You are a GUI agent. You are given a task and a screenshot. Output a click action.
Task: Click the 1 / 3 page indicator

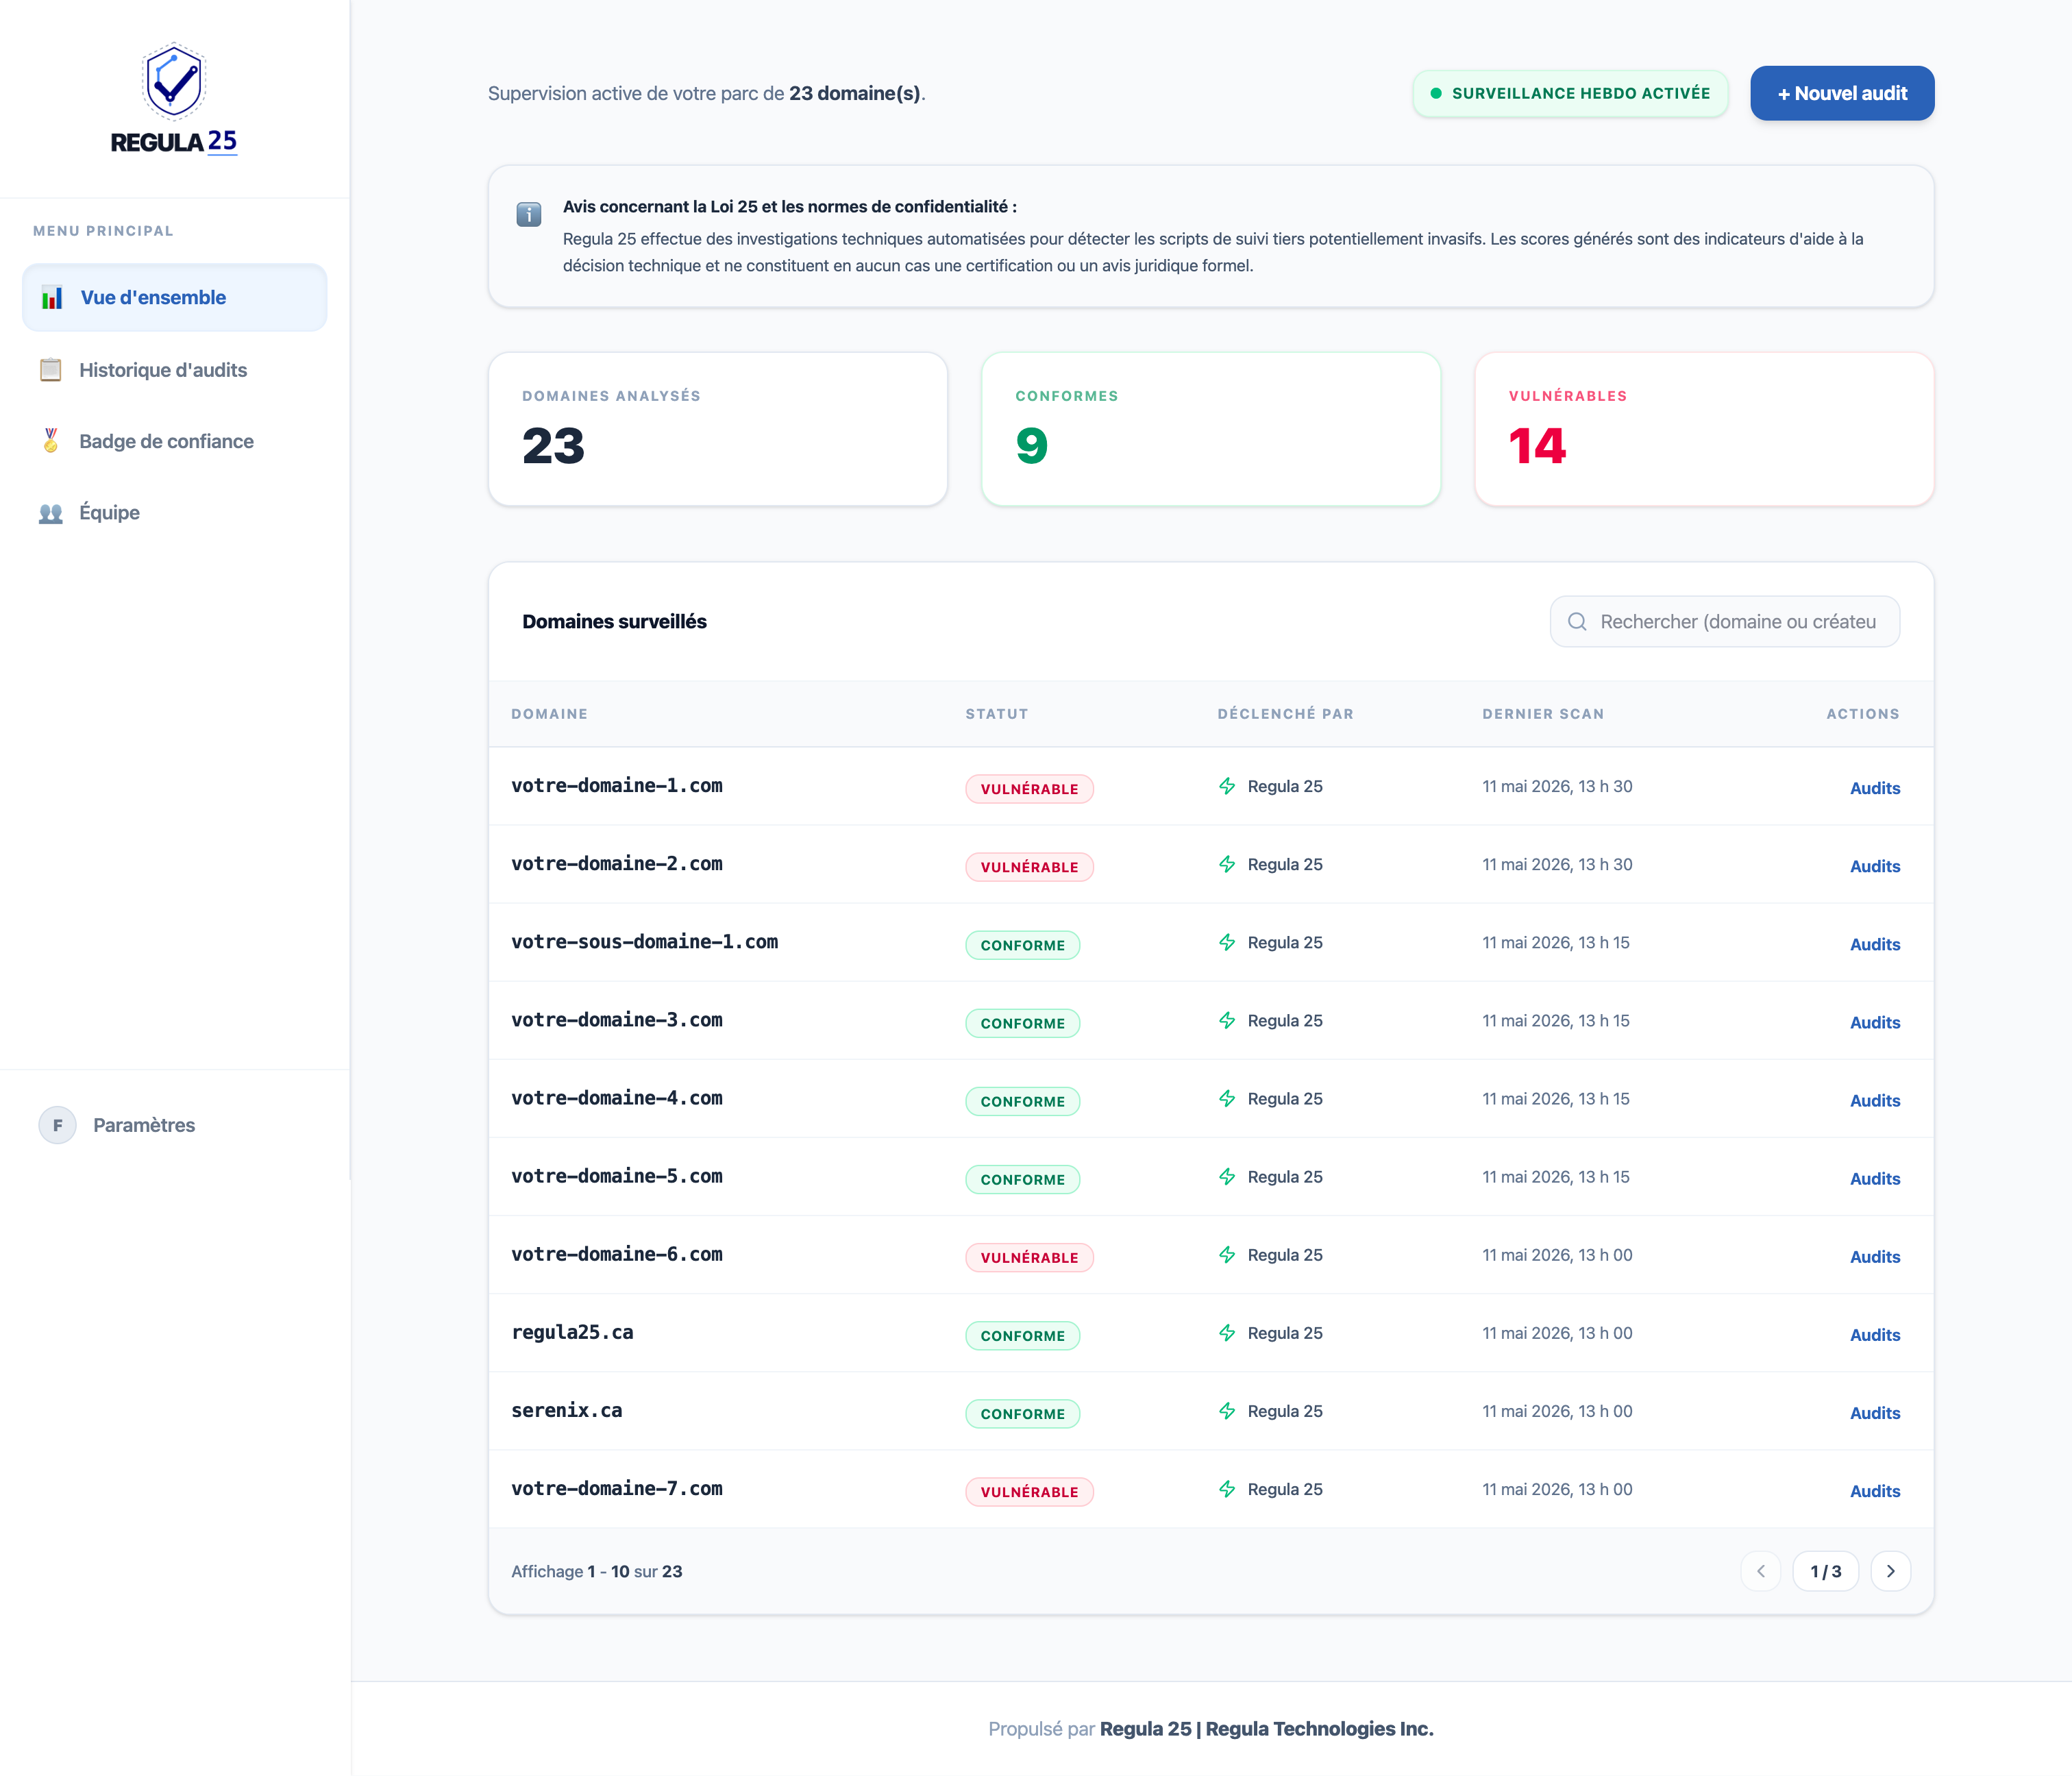coord(1825,1571)
